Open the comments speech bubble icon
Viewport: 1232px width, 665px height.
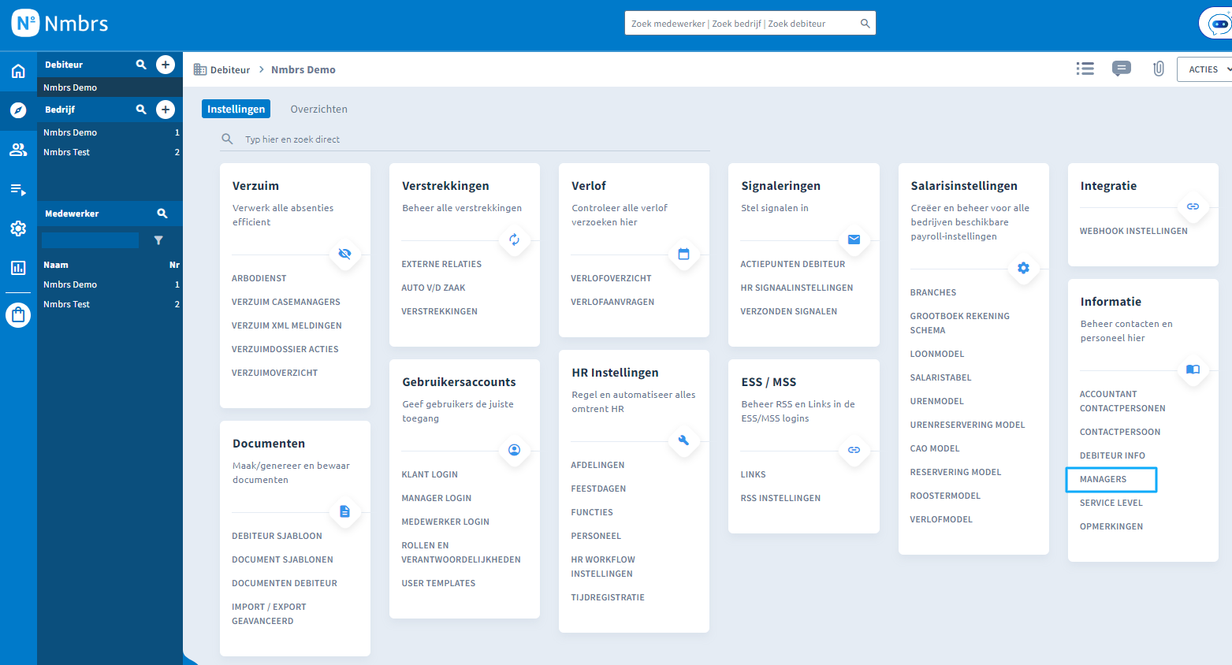tap(1122, 69)
